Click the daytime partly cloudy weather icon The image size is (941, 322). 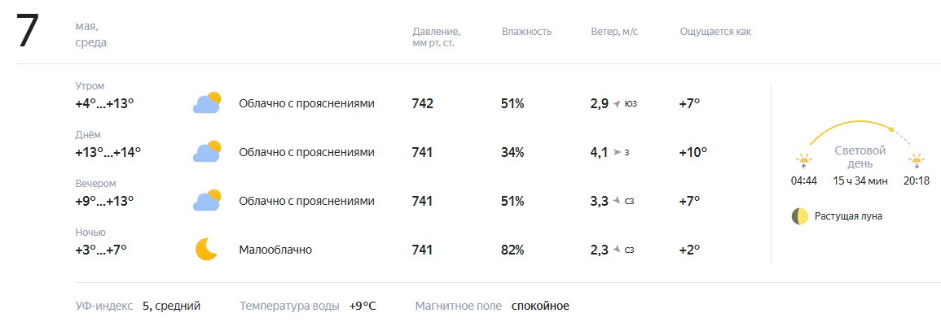(x=207, y=152)
